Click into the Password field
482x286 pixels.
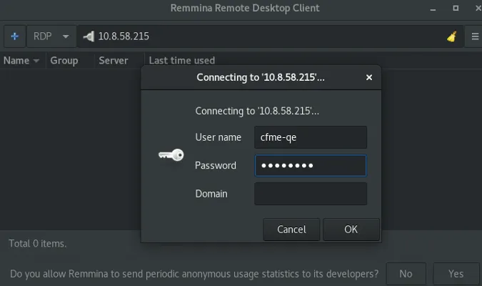pyautogui.click(x=311, y=166)
